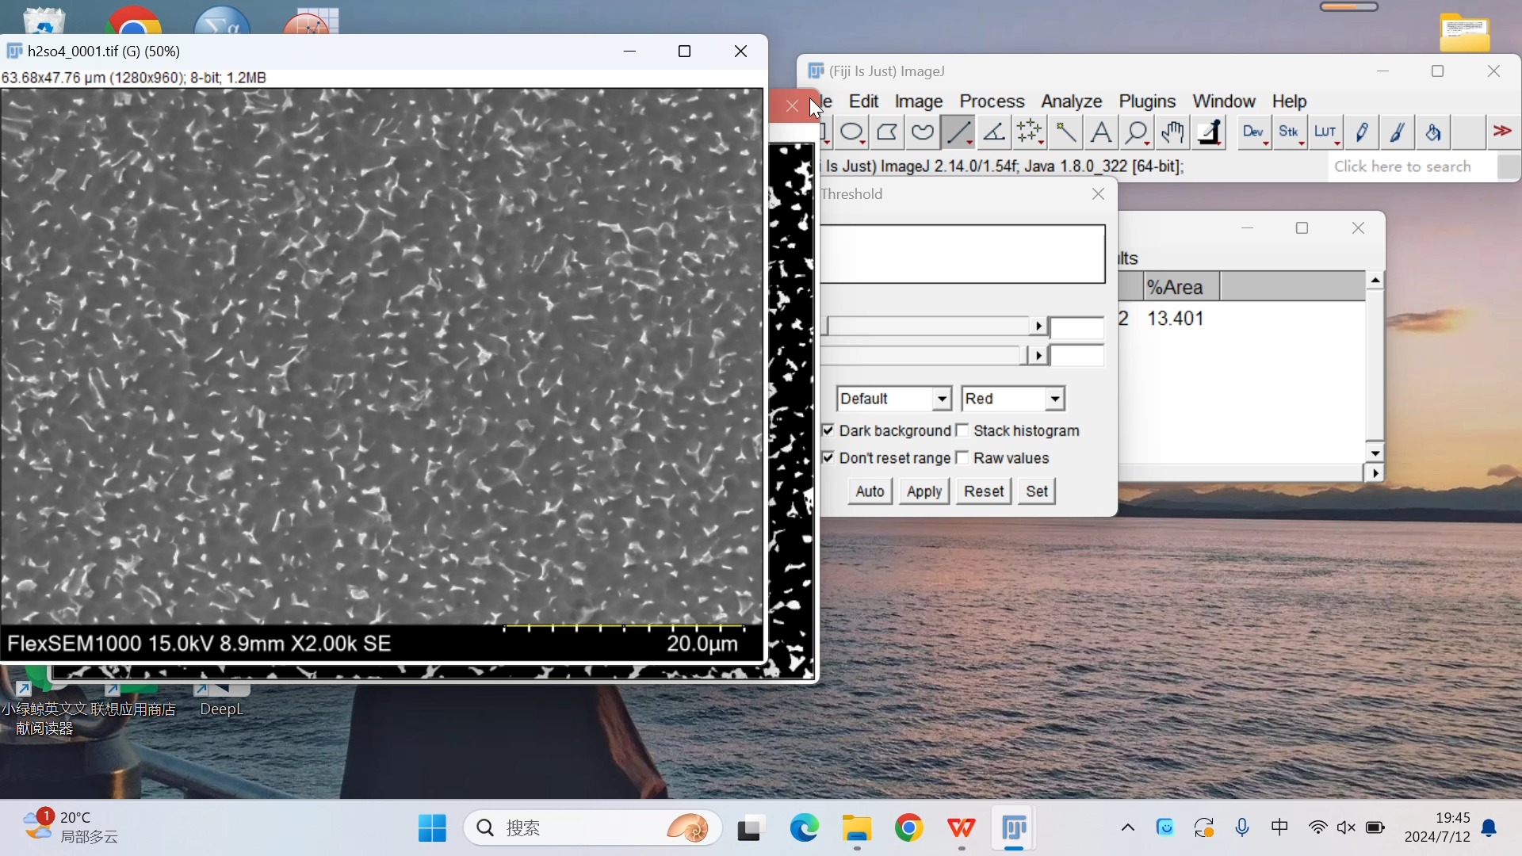Select the Text tool
Viewport: 1522px width, 856px height.
(1101, 132)
